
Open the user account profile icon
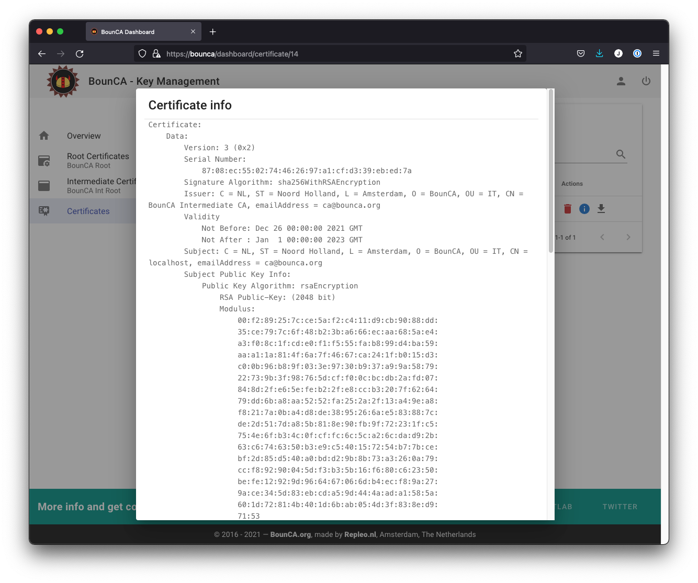click(621, 81)
